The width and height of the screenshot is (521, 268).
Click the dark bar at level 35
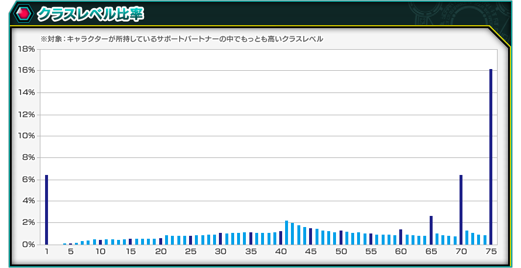251,238
